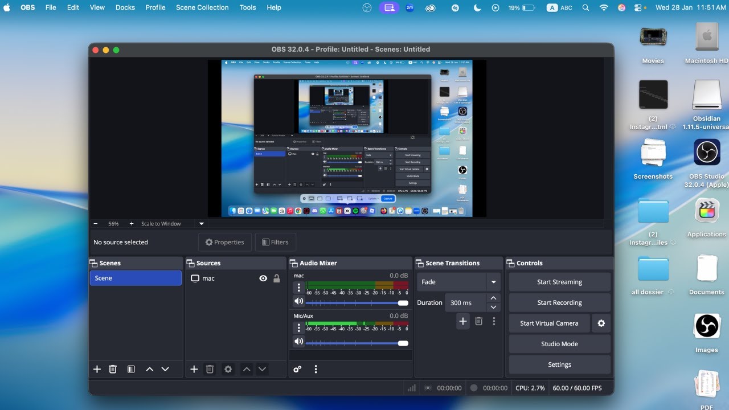Toggle visibility eye of mac source

click(263, 278)
